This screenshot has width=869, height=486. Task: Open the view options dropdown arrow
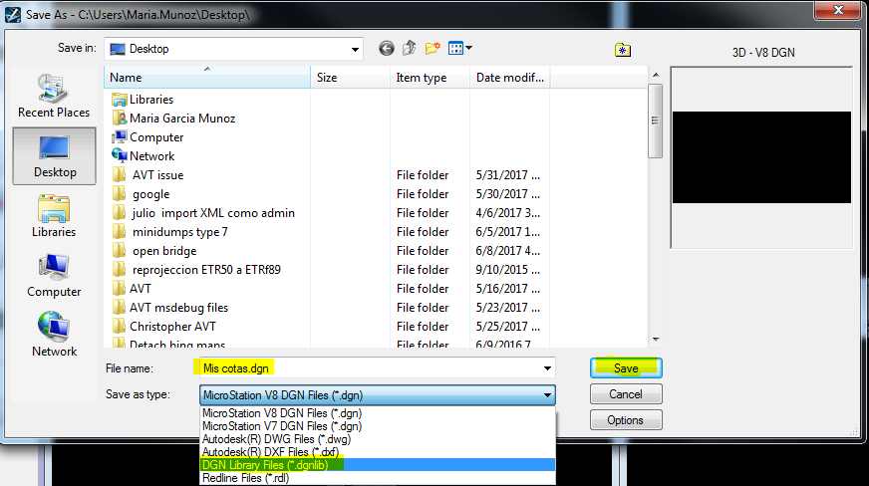coord(468,48)
